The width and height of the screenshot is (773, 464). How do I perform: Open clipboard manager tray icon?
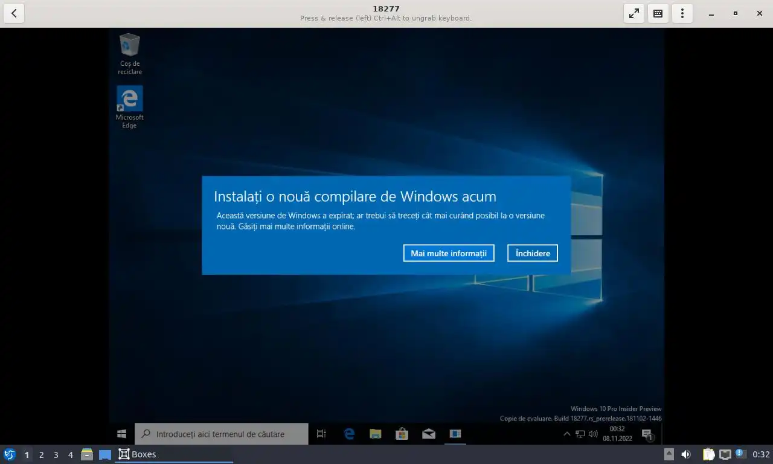[x=708, y=454]
